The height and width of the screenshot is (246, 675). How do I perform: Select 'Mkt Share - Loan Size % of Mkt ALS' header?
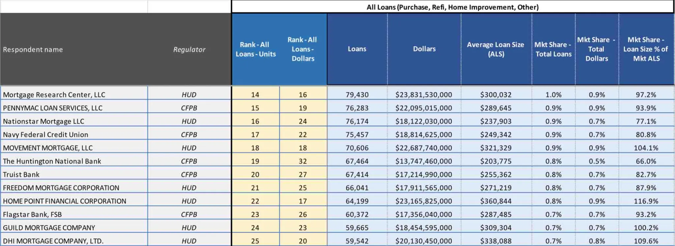[646, 49]
